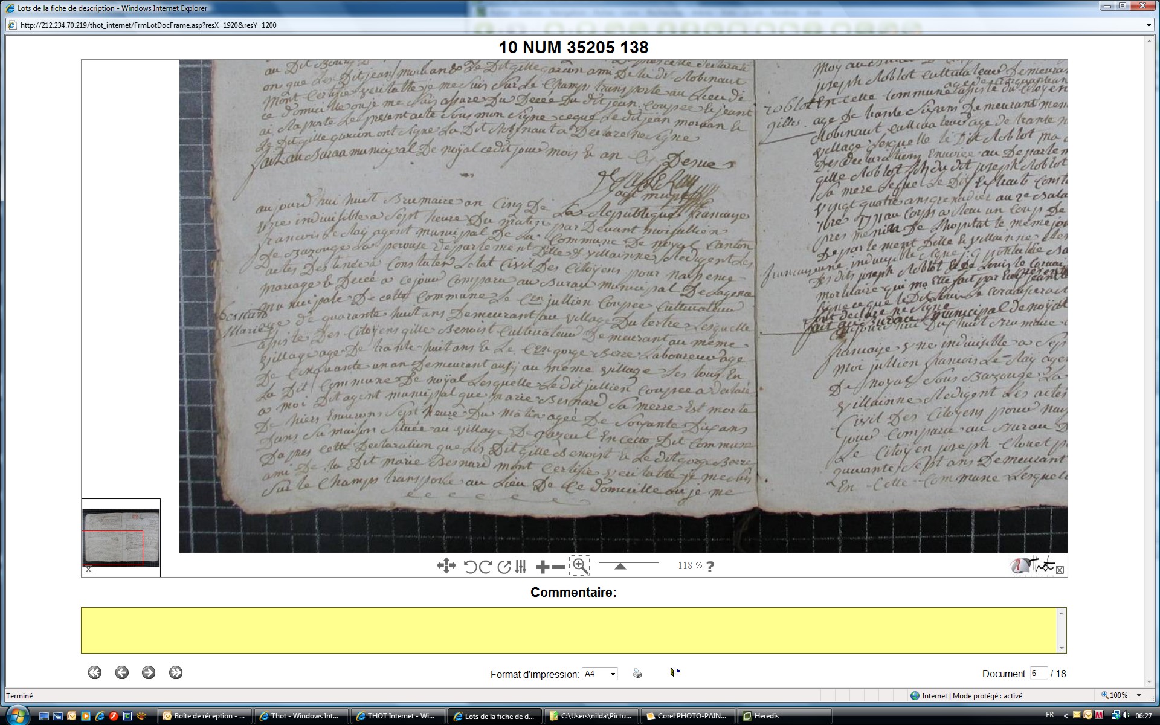
Task: Rotate the document image clockwise
Action: pyautogui.click(x=485, y=567)
